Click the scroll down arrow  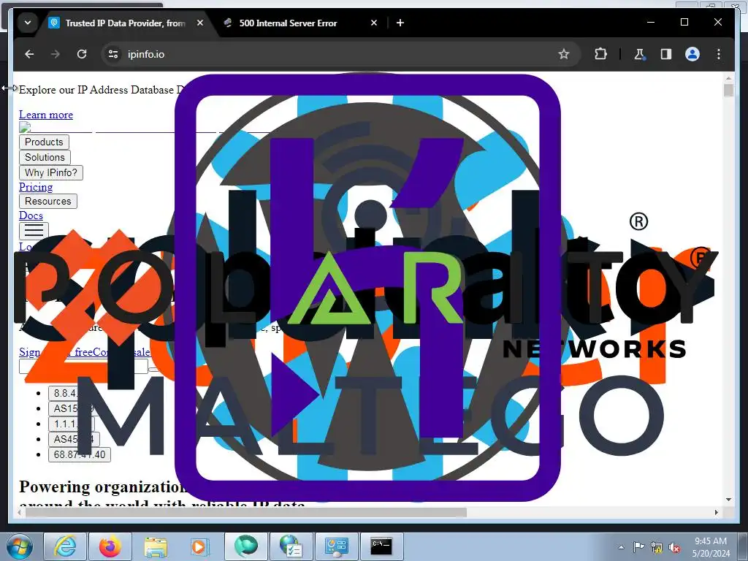[x=728, y=500]
